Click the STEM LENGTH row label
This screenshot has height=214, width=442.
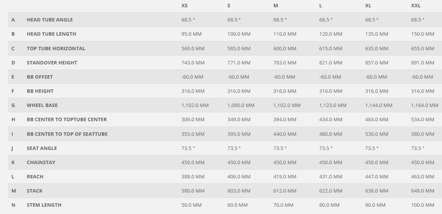pos(44,205)
